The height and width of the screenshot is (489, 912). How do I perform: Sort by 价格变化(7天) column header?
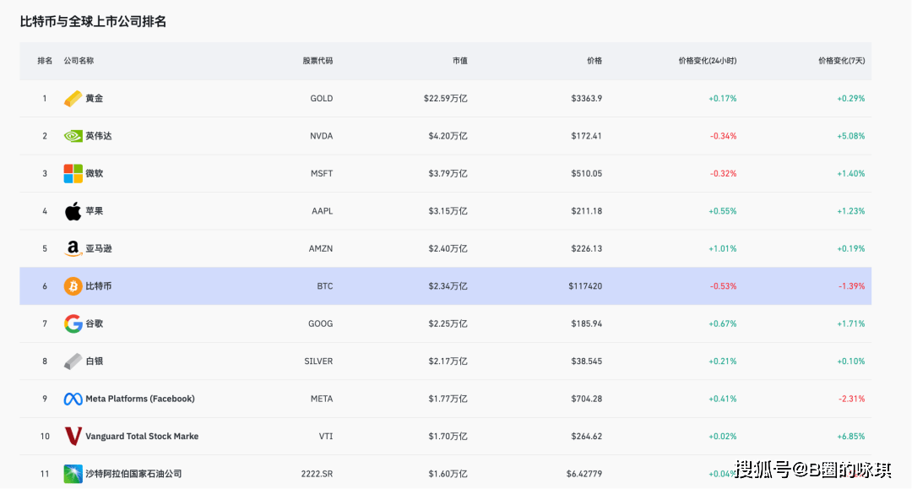tap(842, 61)
